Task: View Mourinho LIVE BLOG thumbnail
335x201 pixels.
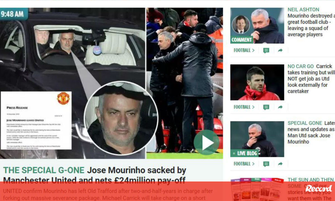Action: pyautogui.click(x=257, y=139)
